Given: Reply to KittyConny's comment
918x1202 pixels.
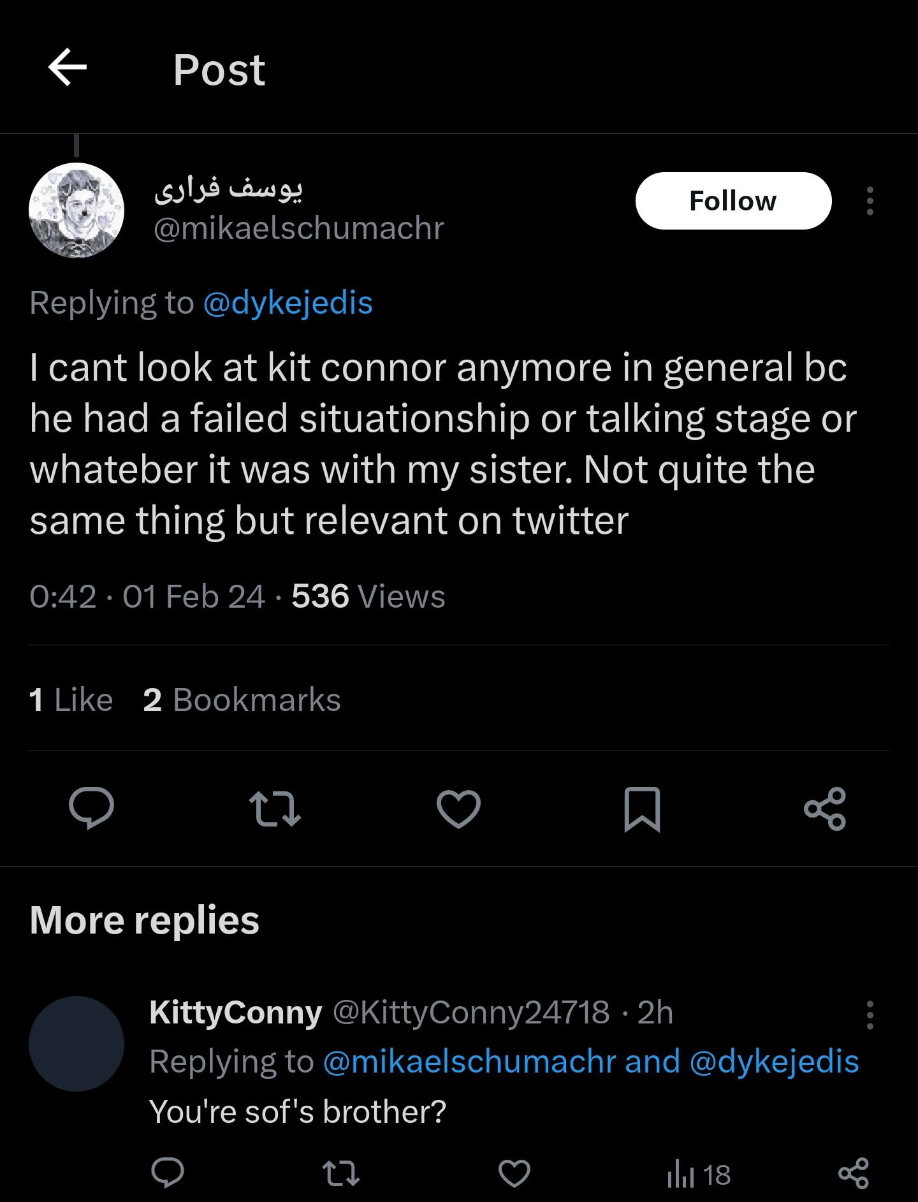Looking at the screenshot, I should 168,1173.
